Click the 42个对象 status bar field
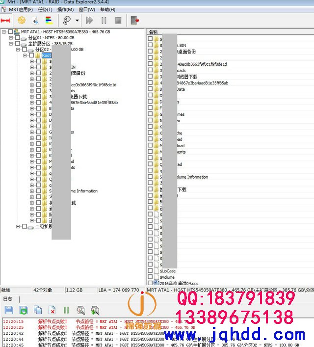Screen dimensions: 314x347 coord(48,290)
